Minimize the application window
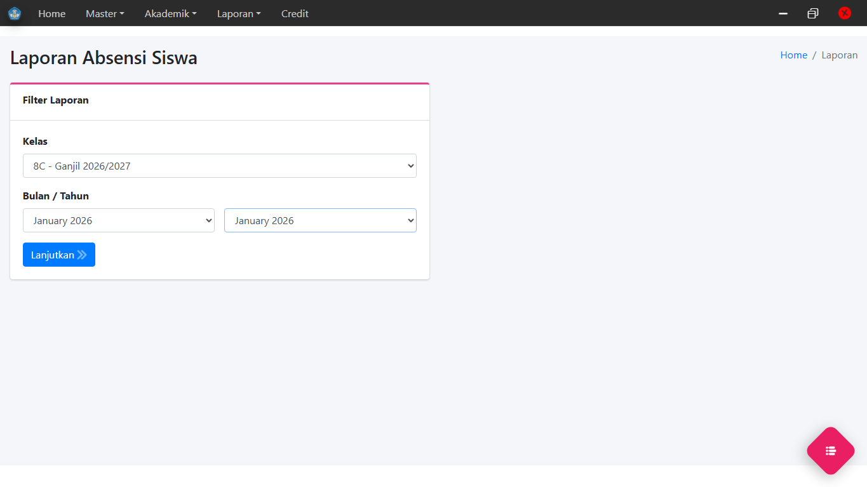This screenshot has width=867, height=487. [x=783, y=13]
